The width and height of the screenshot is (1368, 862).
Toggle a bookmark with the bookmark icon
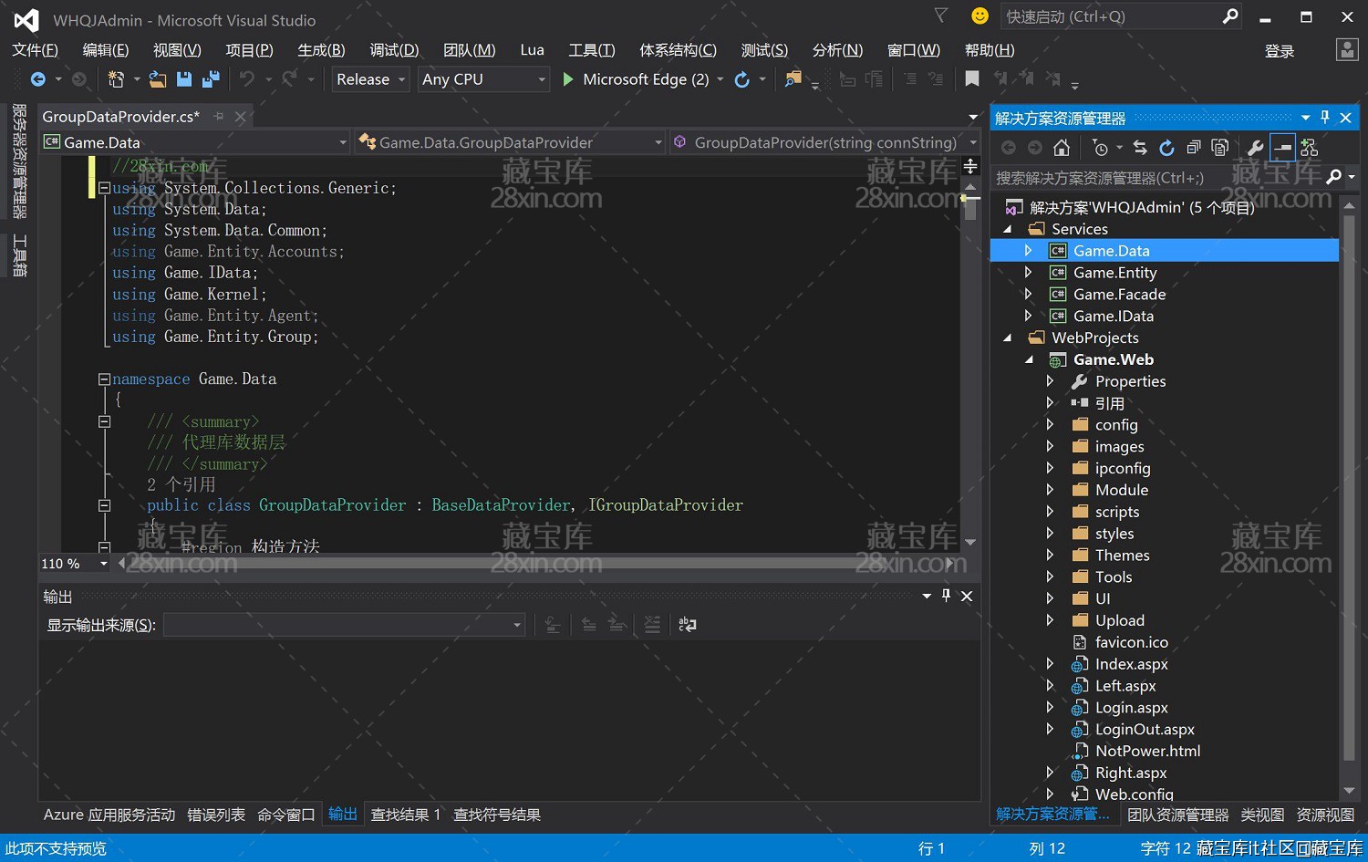pyautogui.click(x=972, y=79)
